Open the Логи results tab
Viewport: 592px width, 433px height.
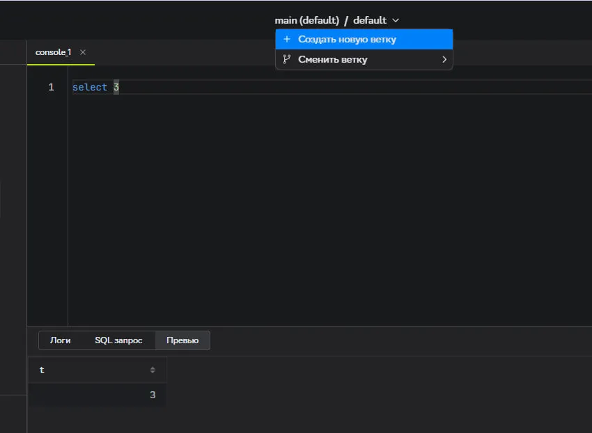[60, 340]
